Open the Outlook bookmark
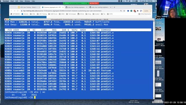 pos(25,14)
